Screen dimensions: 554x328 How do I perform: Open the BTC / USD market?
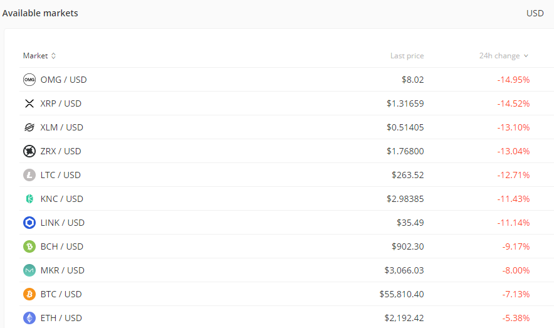click(61, 294)
